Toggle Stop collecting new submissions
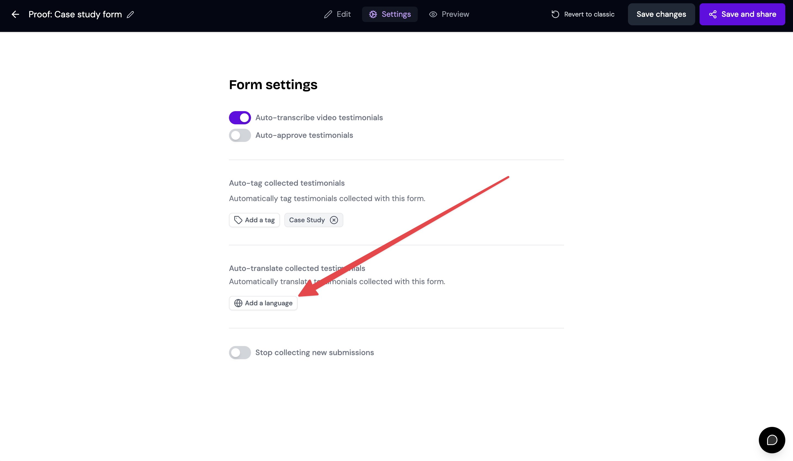The height and width of the screenshot is (461, 793). click(240, 352)
